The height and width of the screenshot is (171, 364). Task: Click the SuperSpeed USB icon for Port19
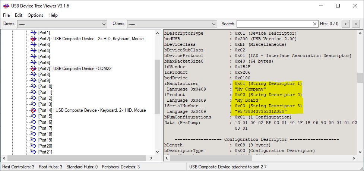click(34, 140)
